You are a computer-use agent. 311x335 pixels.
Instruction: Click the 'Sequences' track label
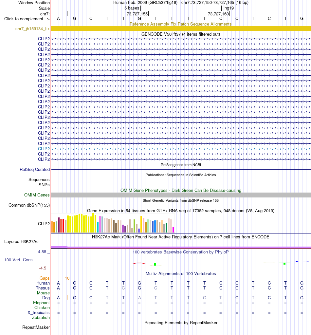pos(39,180)
